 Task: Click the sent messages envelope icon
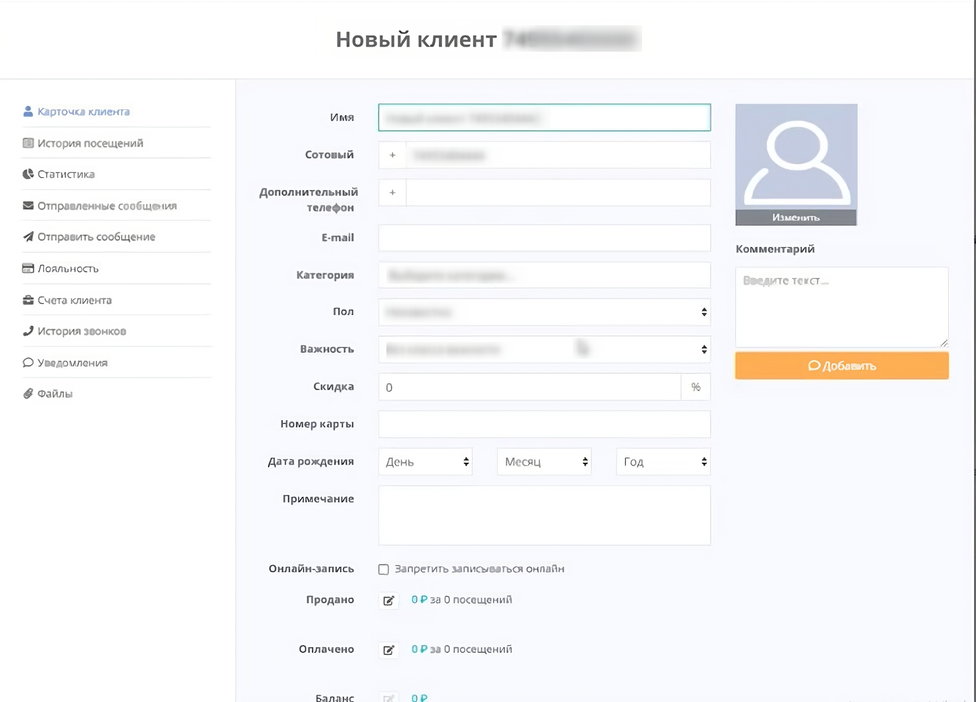[x=28, y=206]
